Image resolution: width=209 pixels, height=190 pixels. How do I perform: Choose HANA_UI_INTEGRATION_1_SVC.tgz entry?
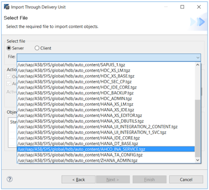106,132
